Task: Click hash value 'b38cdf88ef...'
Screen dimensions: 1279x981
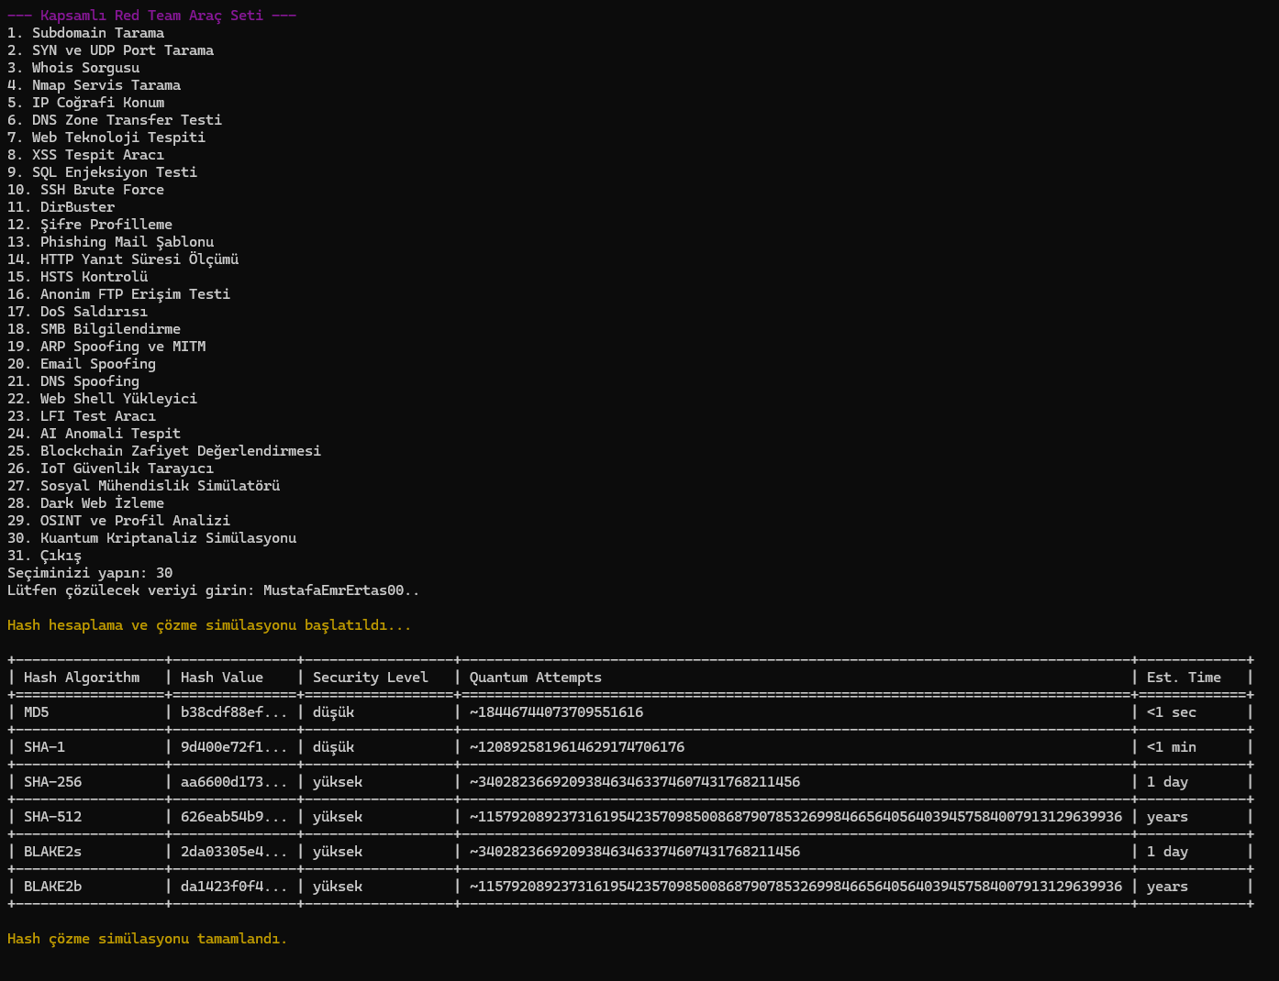Action: coord(234,712)
